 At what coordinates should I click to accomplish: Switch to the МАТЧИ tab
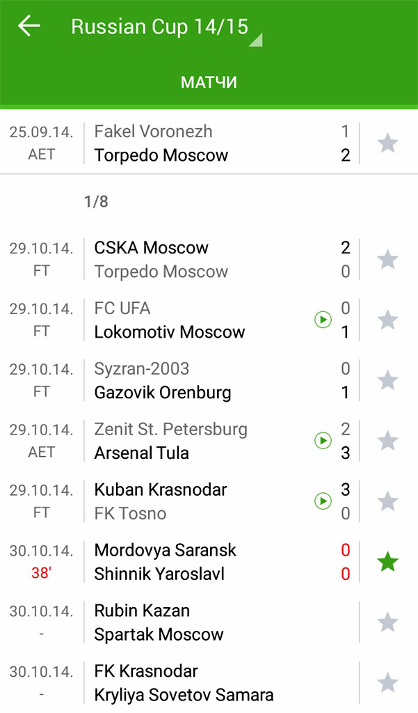click(209, 82)
